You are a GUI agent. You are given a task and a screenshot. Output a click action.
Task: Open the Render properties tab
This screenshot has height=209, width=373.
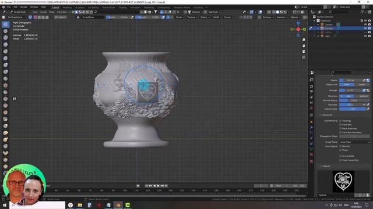tap(311, 86)
